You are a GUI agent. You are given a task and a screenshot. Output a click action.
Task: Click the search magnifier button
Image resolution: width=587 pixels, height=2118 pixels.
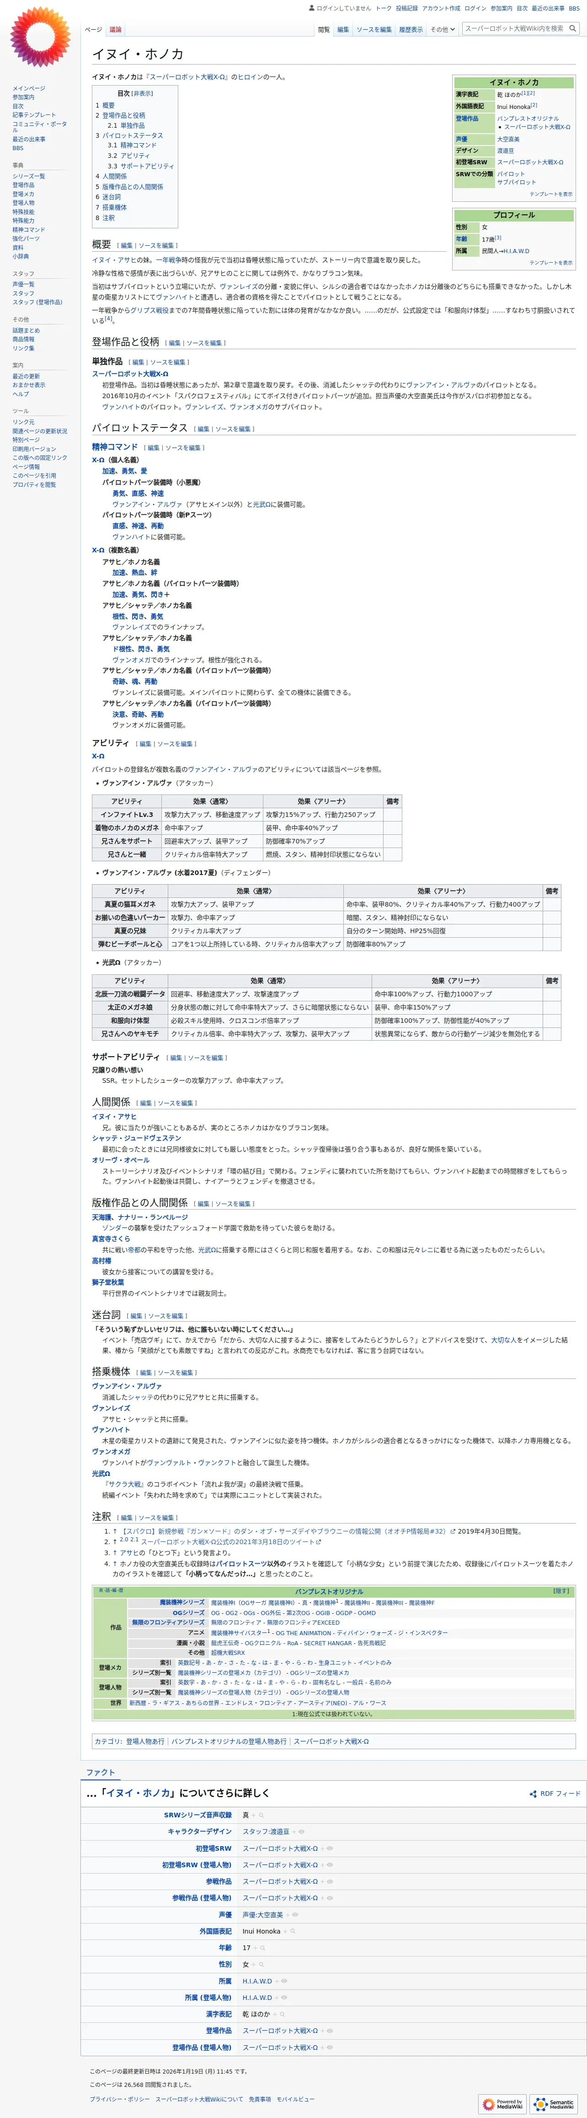pyautogui.click(x=572, y=29)
